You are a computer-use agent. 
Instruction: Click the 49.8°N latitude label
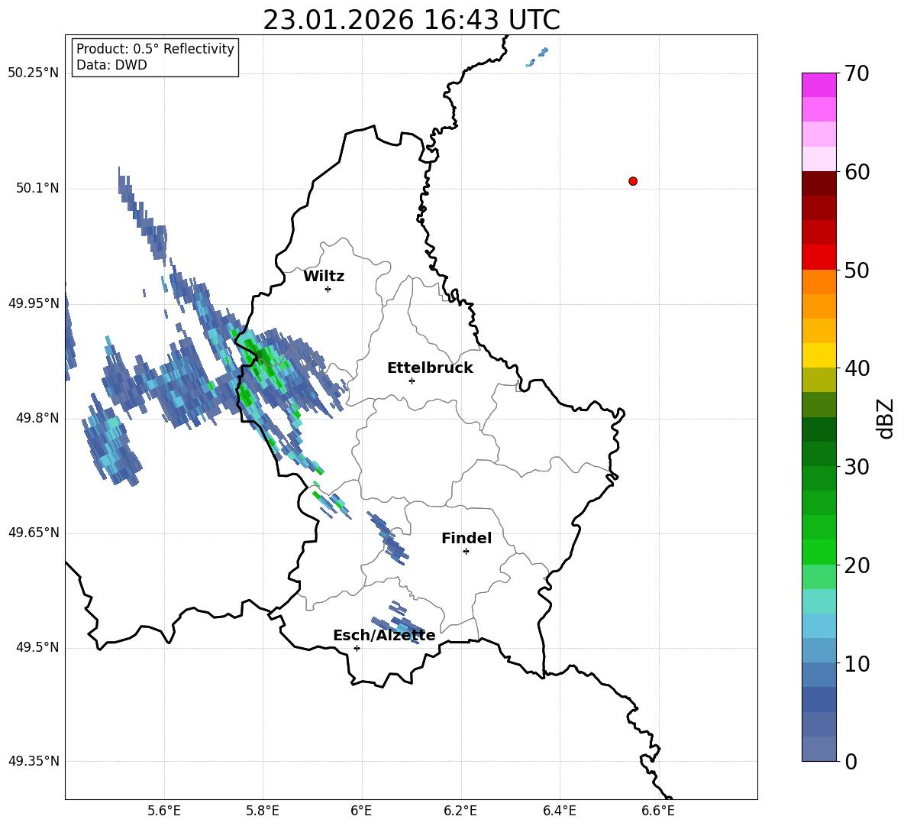click(x=37, y=418)
